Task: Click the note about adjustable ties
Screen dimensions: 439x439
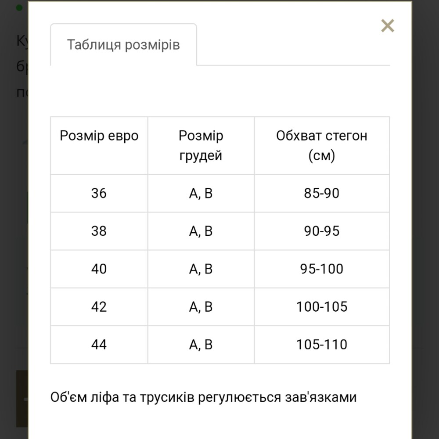Action: pos(203,397)
